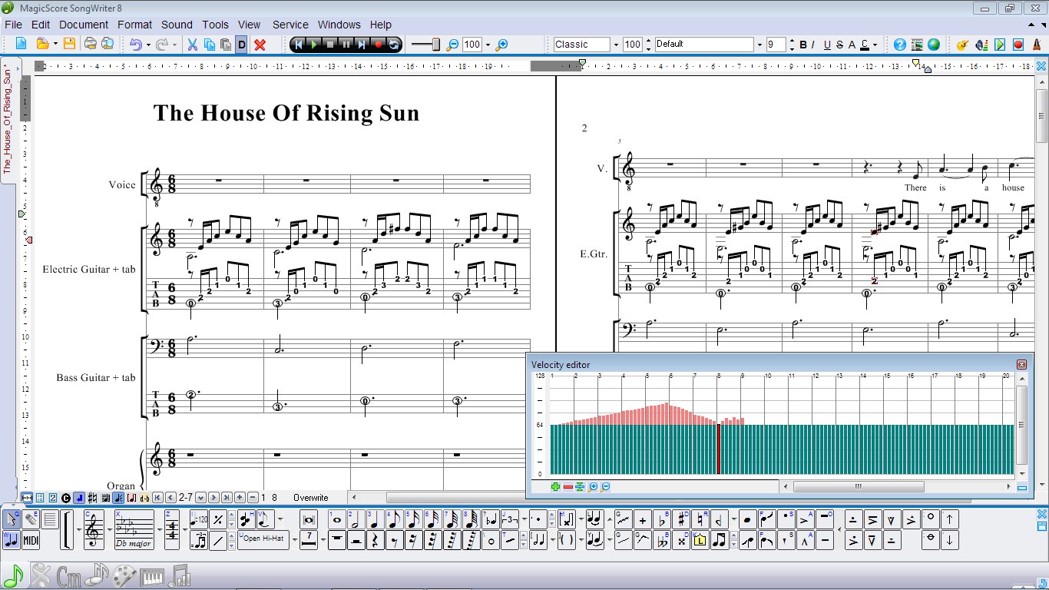
Task: Zoom out the Velocity editor graph
Action: click(605, 486)
